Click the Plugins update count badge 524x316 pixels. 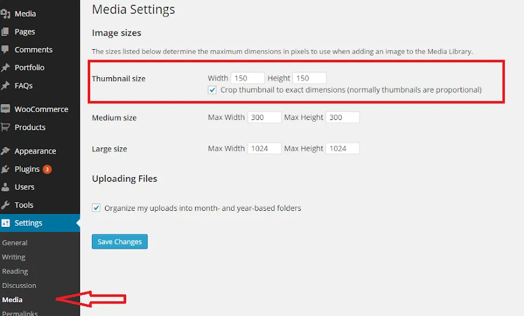[47, 169]
